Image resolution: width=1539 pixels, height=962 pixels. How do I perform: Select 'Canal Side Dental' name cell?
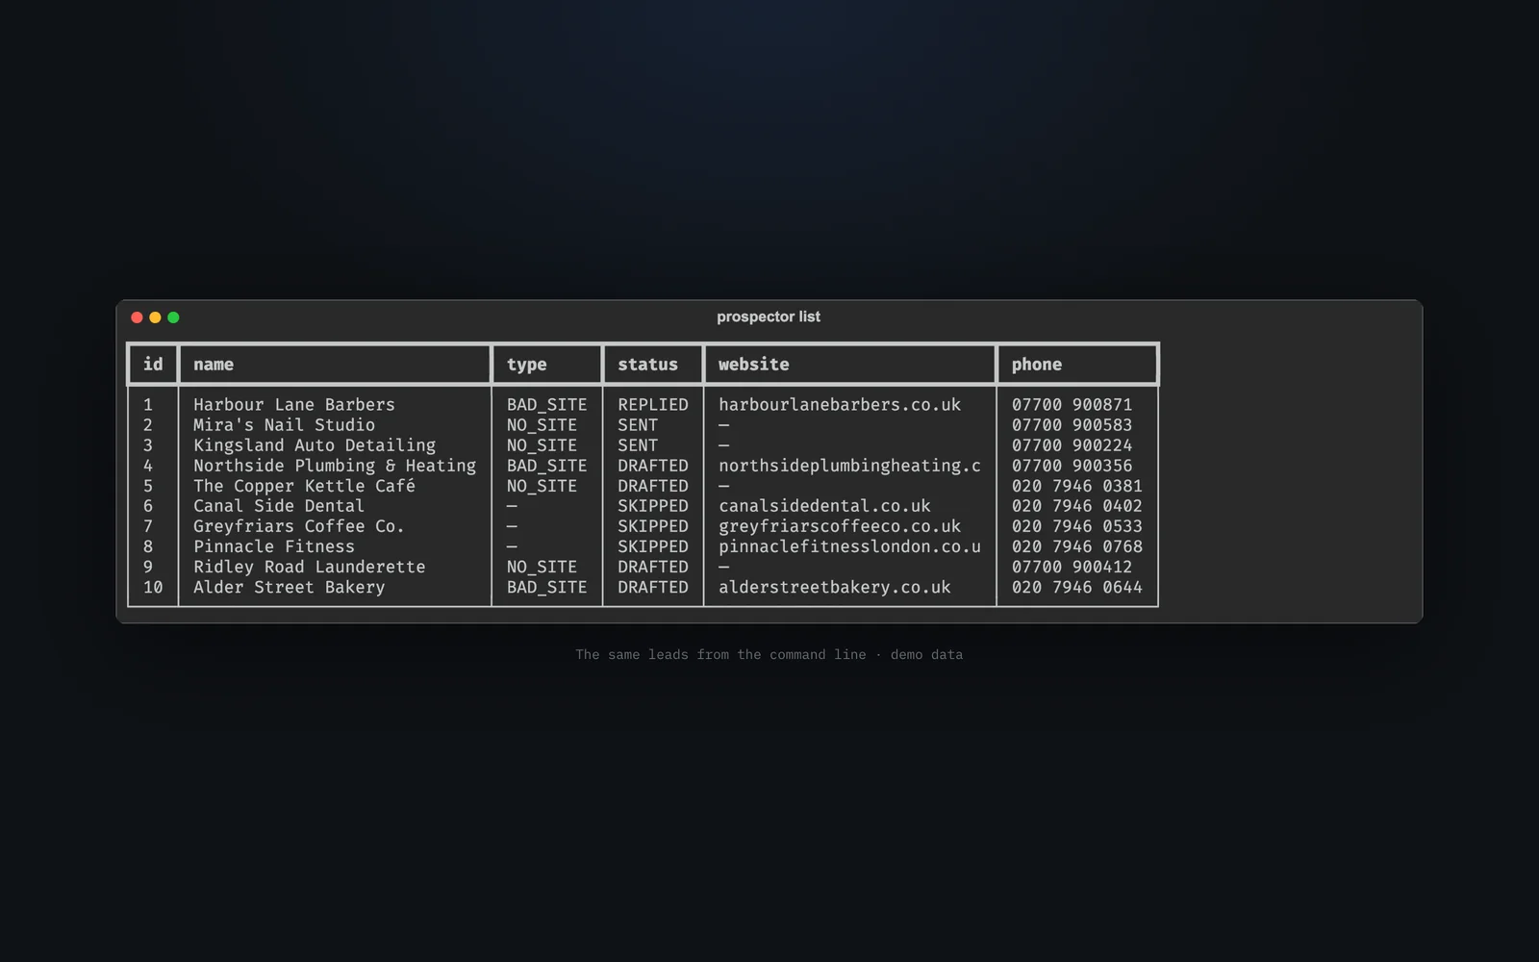click(x=279, y=506)
